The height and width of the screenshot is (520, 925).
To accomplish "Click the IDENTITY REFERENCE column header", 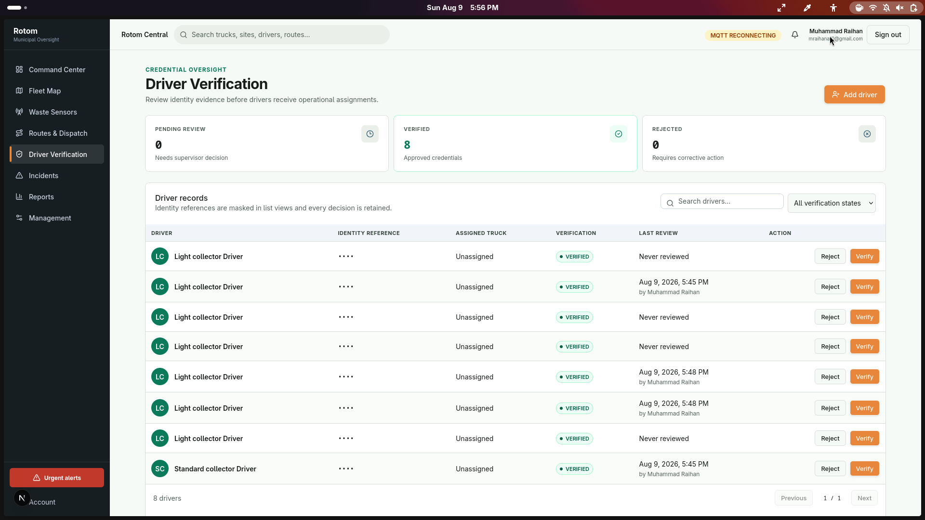I will click(369, 233).
